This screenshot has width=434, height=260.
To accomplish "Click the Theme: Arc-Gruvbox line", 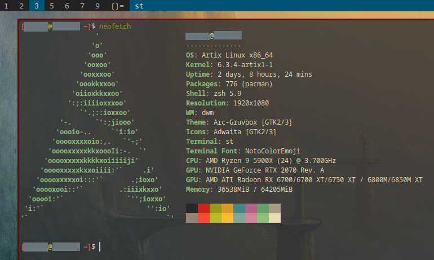I will point(239,122).
